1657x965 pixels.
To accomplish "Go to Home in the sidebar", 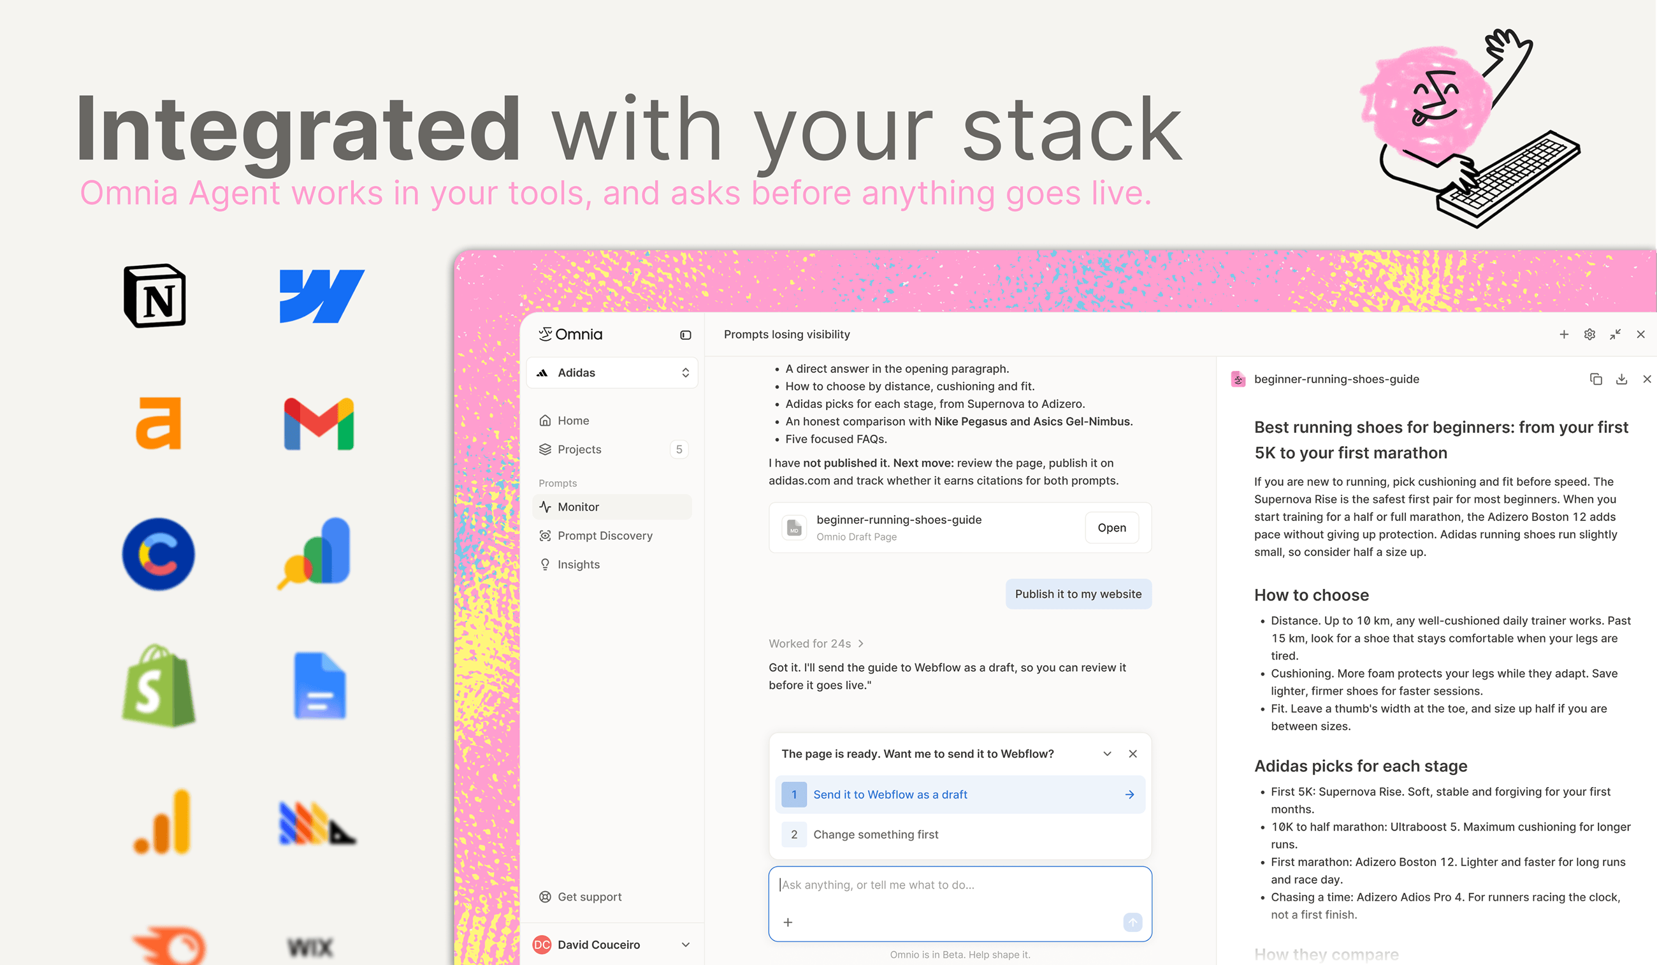I will (x=612, y=420).
